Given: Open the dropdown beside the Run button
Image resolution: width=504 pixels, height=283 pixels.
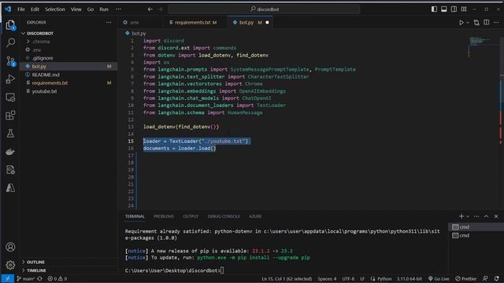Looking at the screenshot, I should [468, 23].
